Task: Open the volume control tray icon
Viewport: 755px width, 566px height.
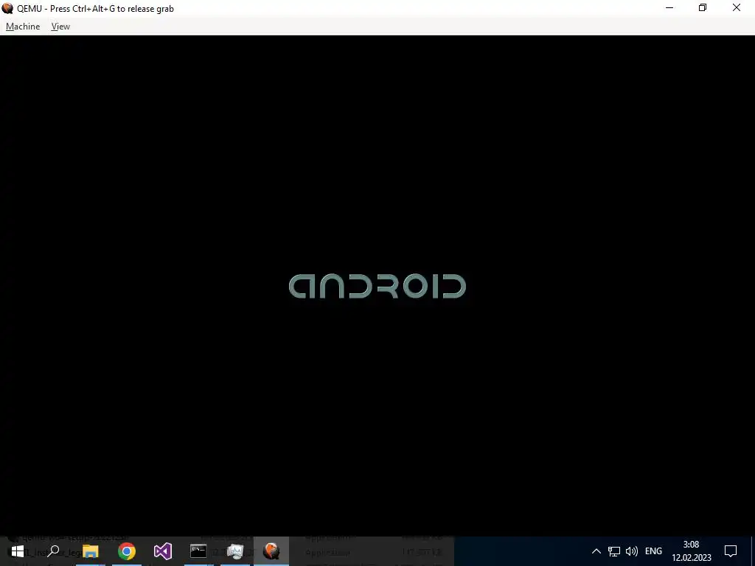Action: 631,551
